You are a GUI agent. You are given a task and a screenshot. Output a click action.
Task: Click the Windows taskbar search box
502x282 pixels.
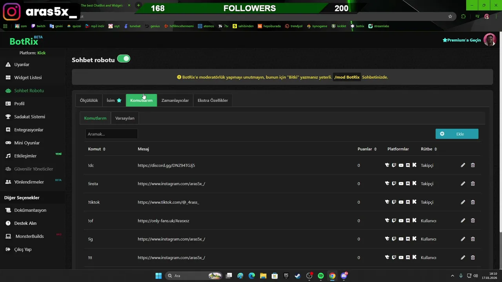(194, 276)
